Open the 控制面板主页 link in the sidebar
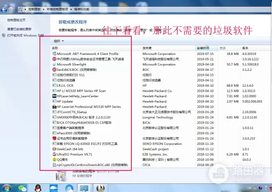The width and height of the screenshot is (272, 192). [x=16, y=20]
